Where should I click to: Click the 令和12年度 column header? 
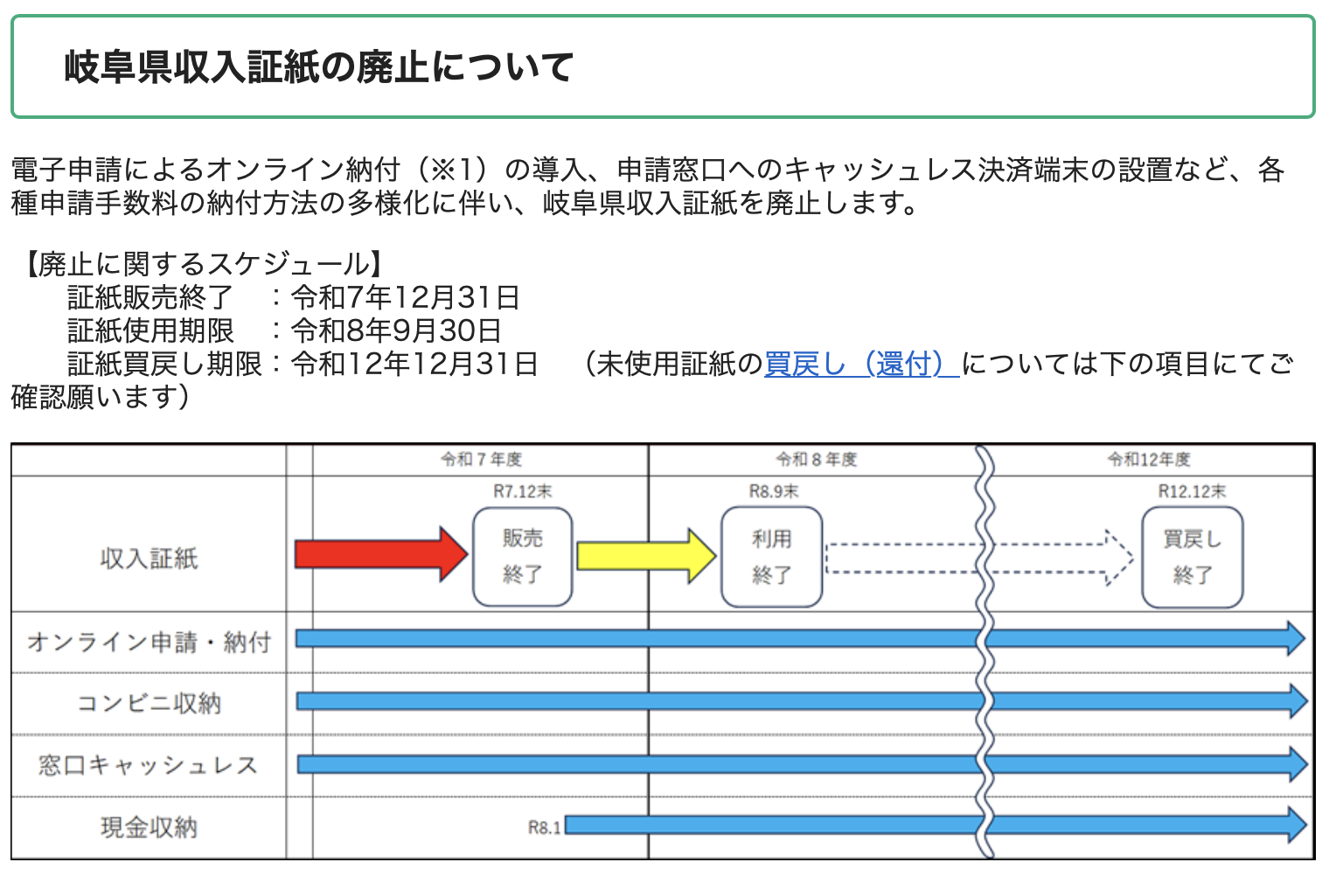1149,459
